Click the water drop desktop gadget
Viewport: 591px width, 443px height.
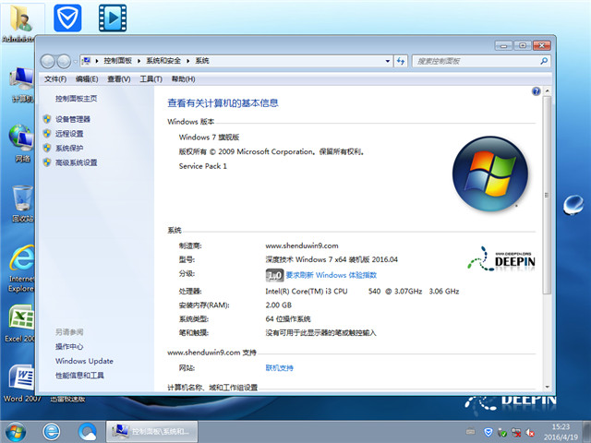click(x=573, y=205)
